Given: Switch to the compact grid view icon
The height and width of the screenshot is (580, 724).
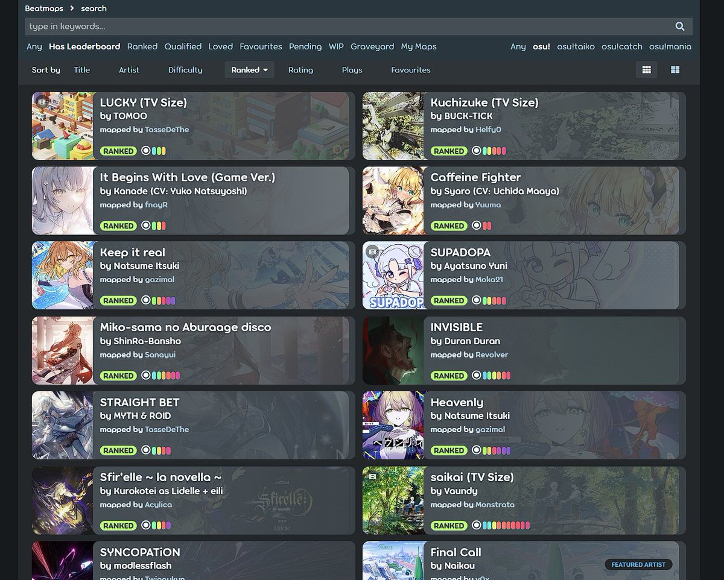Looking at the screenshot, I should [x=675, y=69].
